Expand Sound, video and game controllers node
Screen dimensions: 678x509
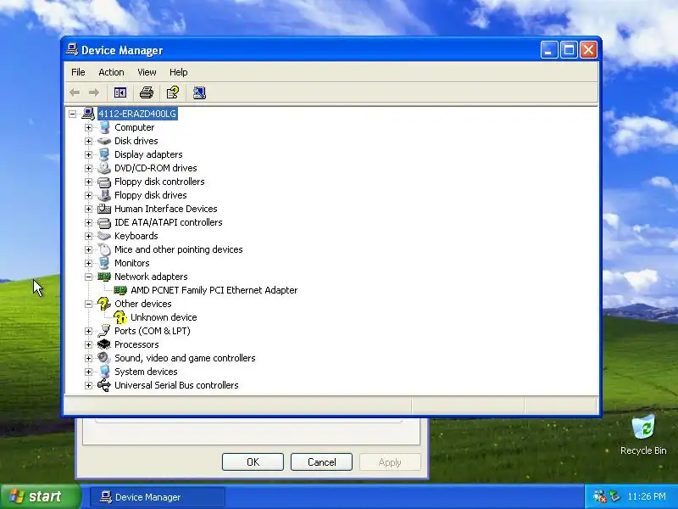click(x=89, y=358)
